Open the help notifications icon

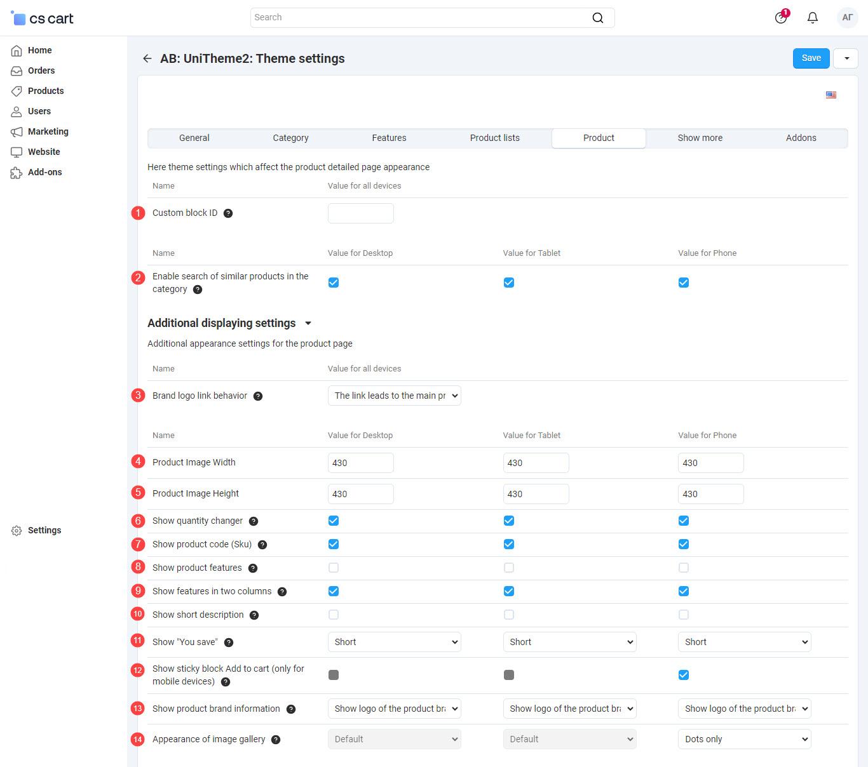(781, 17)
